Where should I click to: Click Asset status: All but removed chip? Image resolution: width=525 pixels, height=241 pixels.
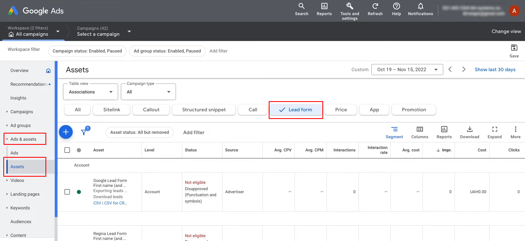click(x=140, y=132)
